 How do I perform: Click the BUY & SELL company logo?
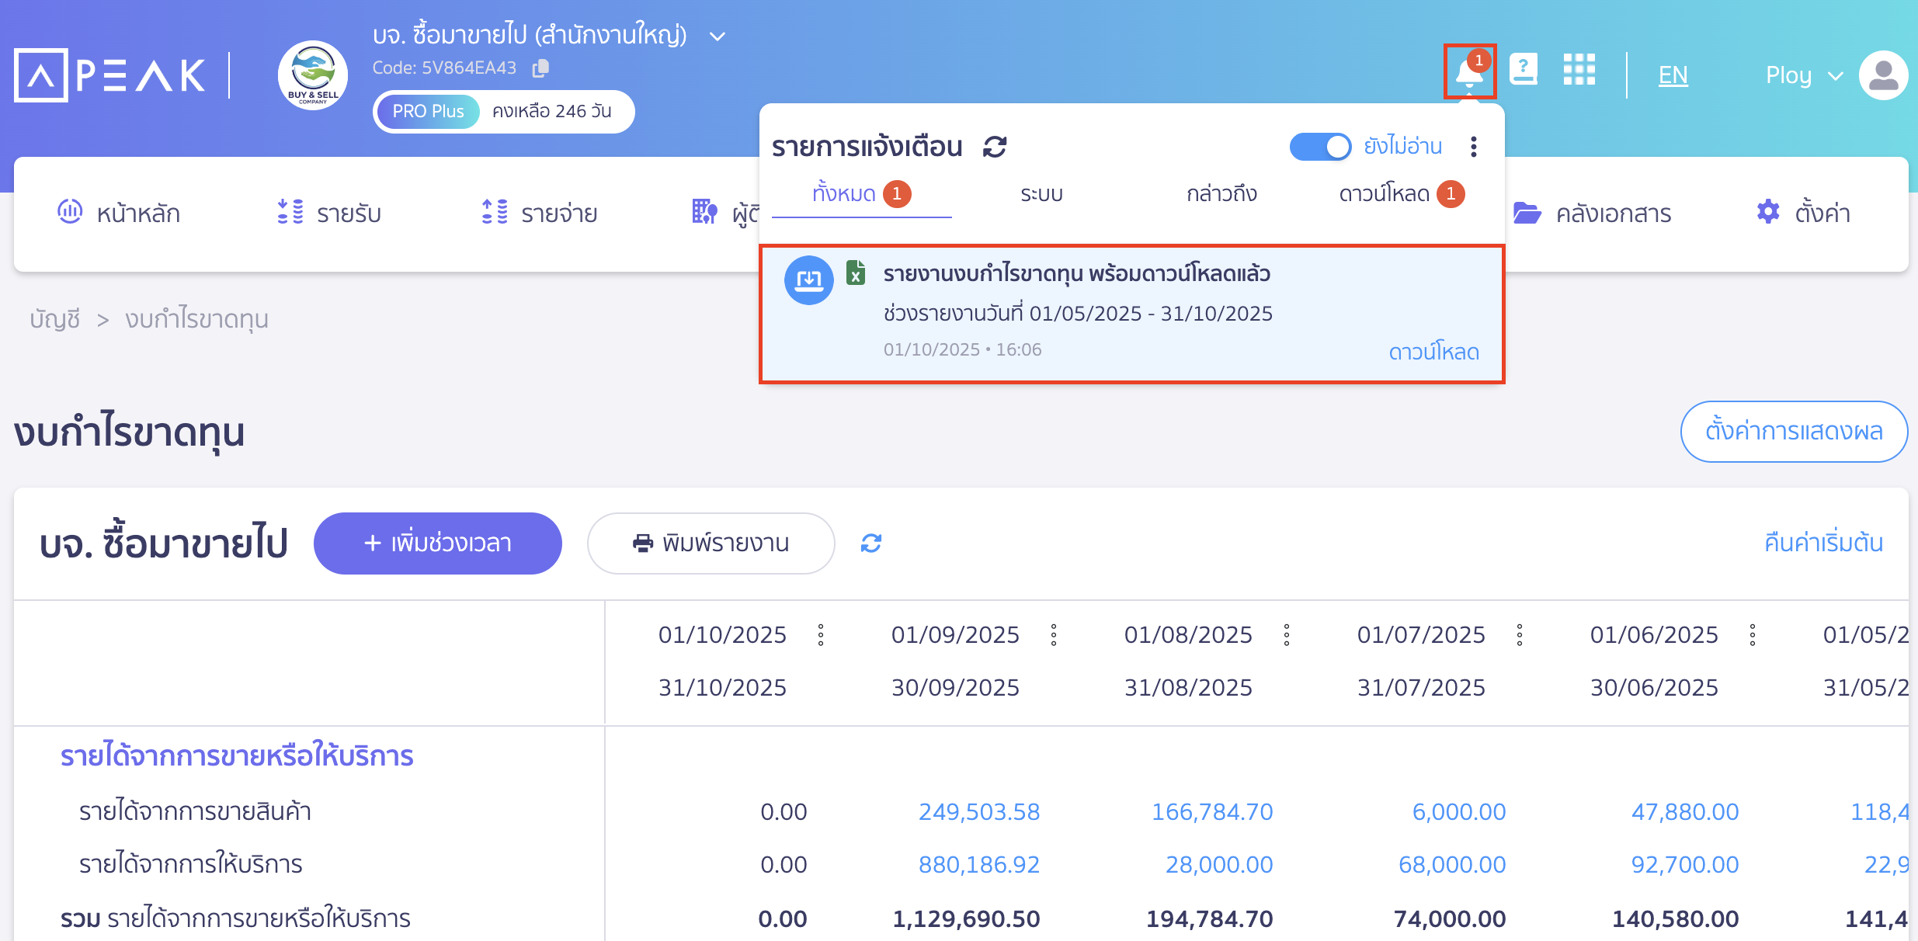point(313,75)
